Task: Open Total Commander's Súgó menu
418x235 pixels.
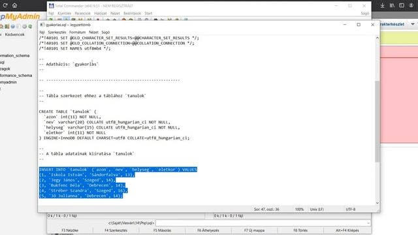Action: click(364, 13)
